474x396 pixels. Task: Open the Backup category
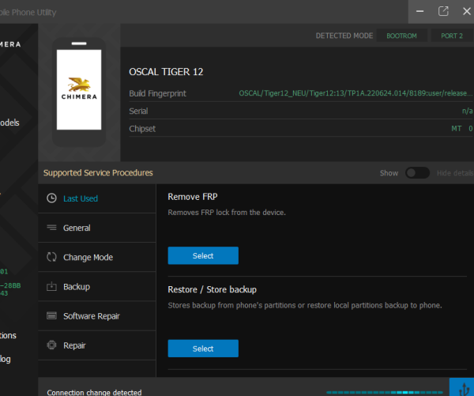click(x=97, y=286)
